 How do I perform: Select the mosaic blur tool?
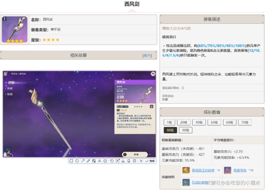point(94,161)
